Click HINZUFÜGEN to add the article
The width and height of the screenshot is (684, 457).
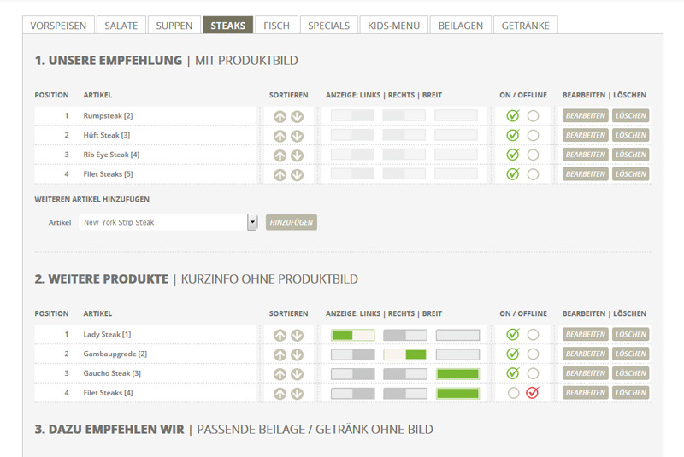tap(292, 222)
